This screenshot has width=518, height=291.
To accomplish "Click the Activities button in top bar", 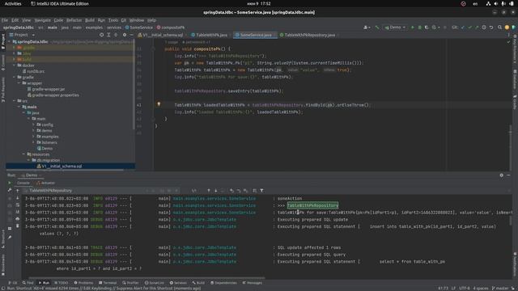I will click(13, 3).
